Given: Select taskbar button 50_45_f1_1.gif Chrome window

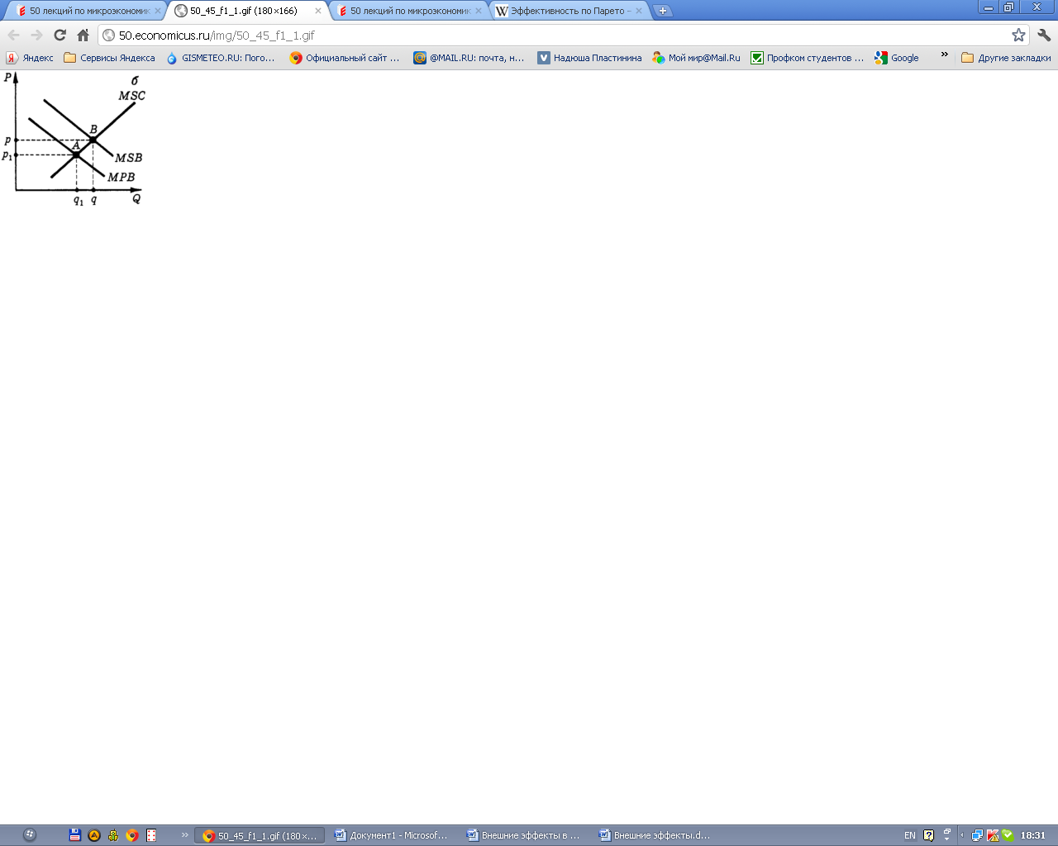Looking at the screenshot, I should click(x=260, y=835).
